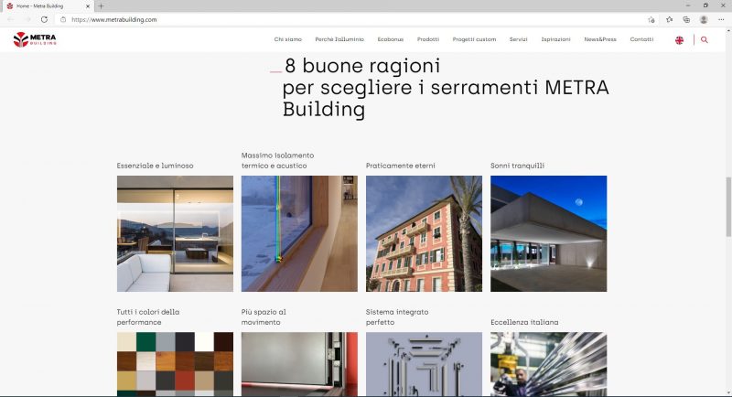732x397 pixels.
Task: Open the Ispirazioni menu item
Action: coord(555,39)
